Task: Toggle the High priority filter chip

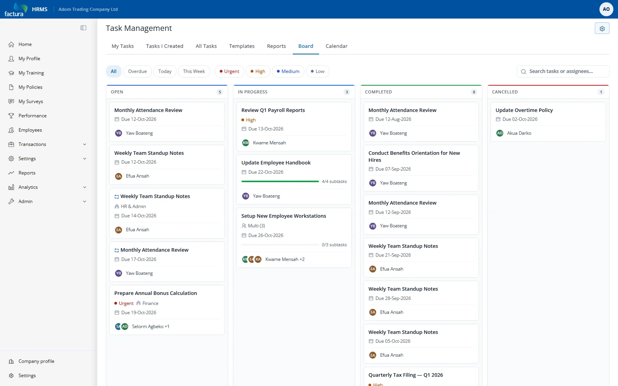Action: (258, 71)
